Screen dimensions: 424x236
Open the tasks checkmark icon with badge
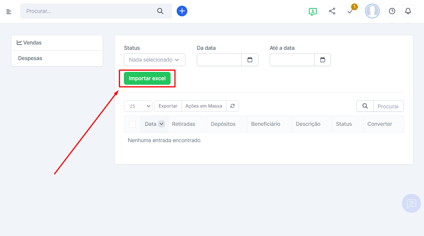(351, 11)
